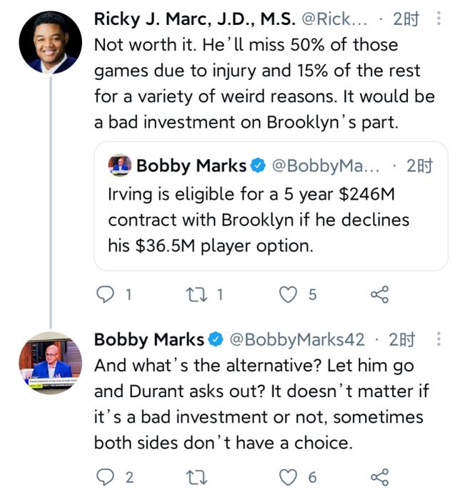Share Bobby Marks' bottom tweet
Viewport: 465px width, 497px height.
(379, 477)
